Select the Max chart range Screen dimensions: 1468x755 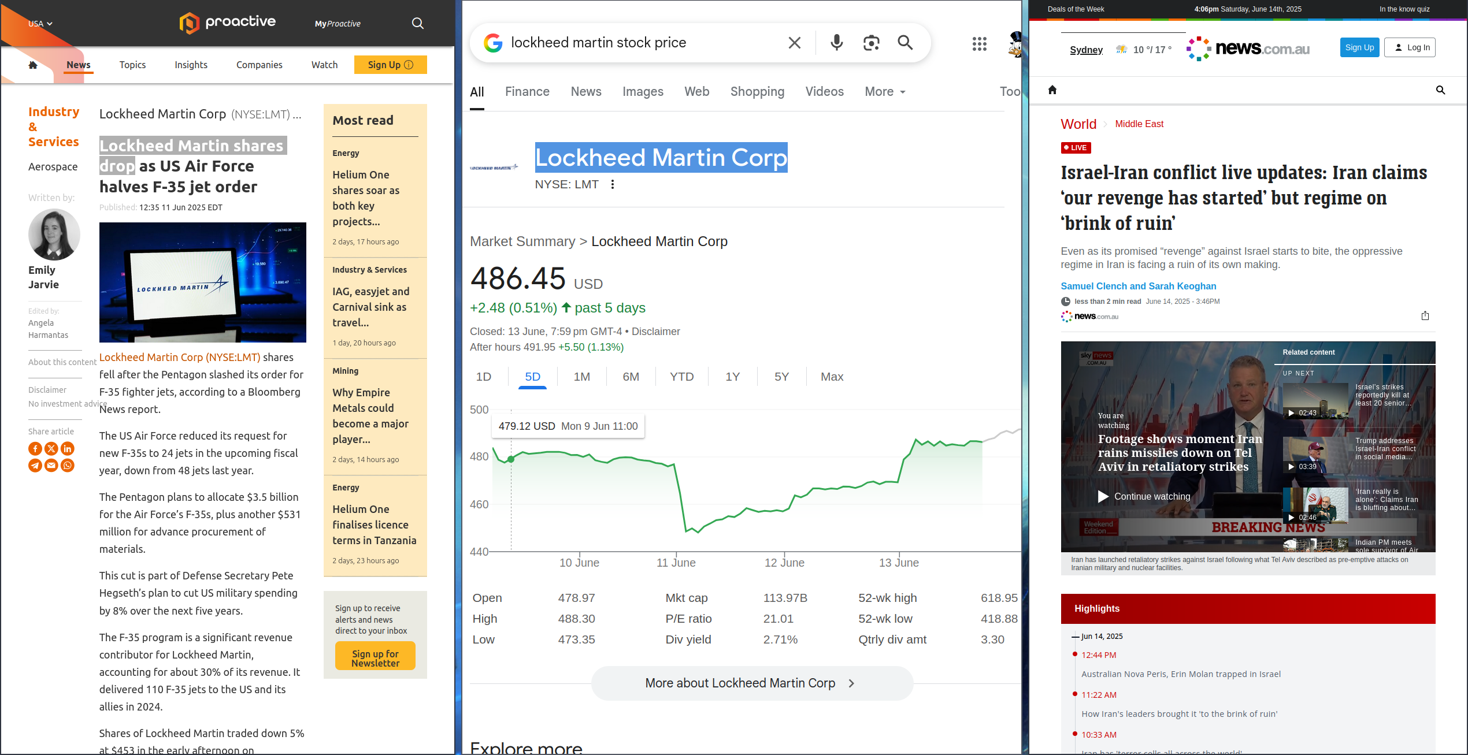tap(832, 377)
